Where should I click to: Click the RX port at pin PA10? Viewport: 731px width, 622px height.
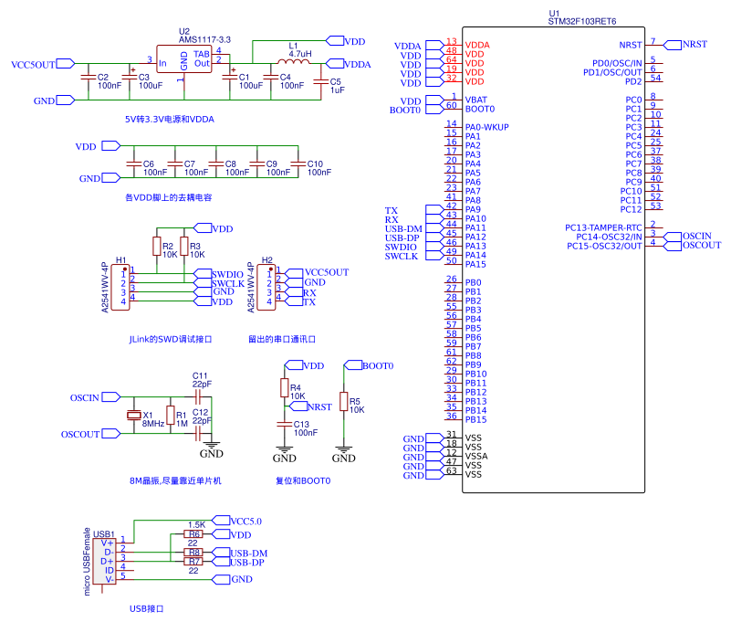[x=435, y=219]
